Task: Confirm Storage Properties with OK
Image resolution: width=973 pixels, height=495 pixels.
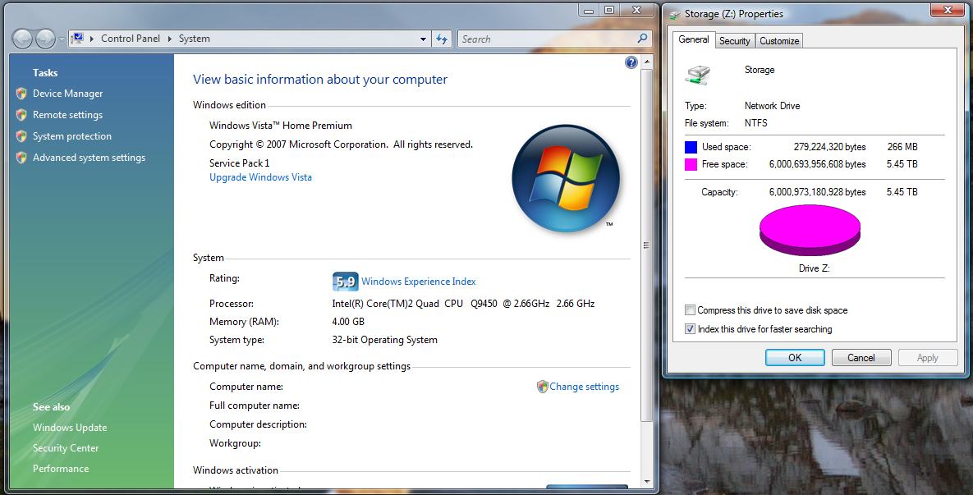Action: (x=795, y=358)
